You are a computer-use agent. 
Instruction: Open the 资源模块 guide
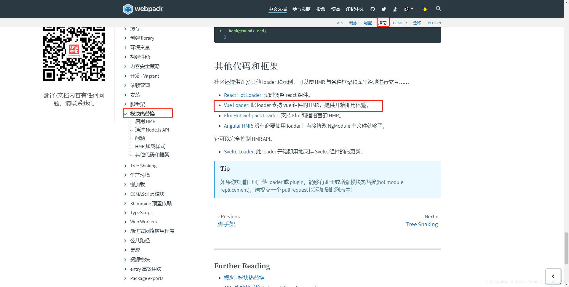pyautogui.click(x=140, y=259)
